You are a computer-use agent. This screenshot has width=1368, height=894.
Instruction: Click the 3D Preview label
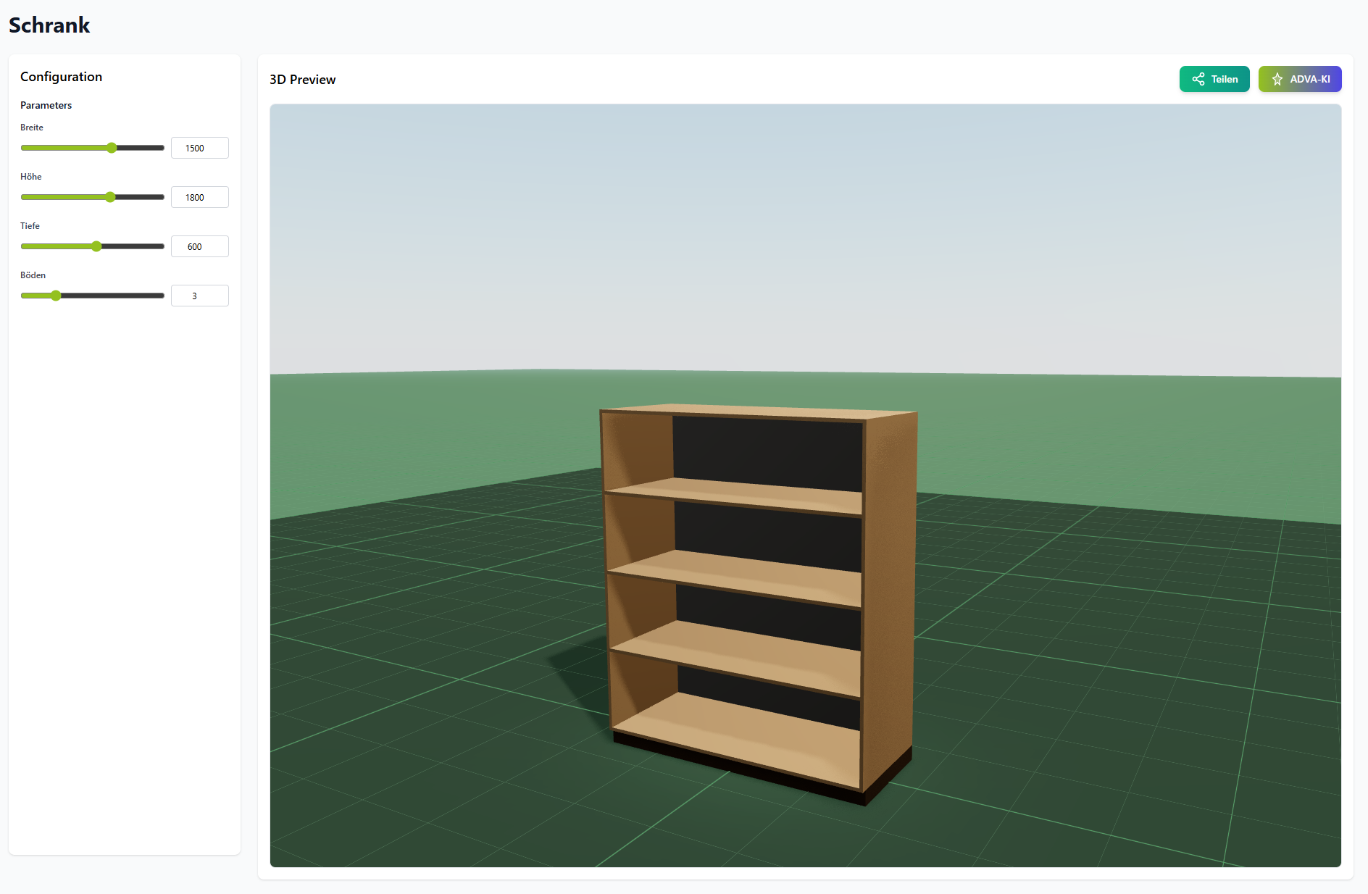click(302, 80)
